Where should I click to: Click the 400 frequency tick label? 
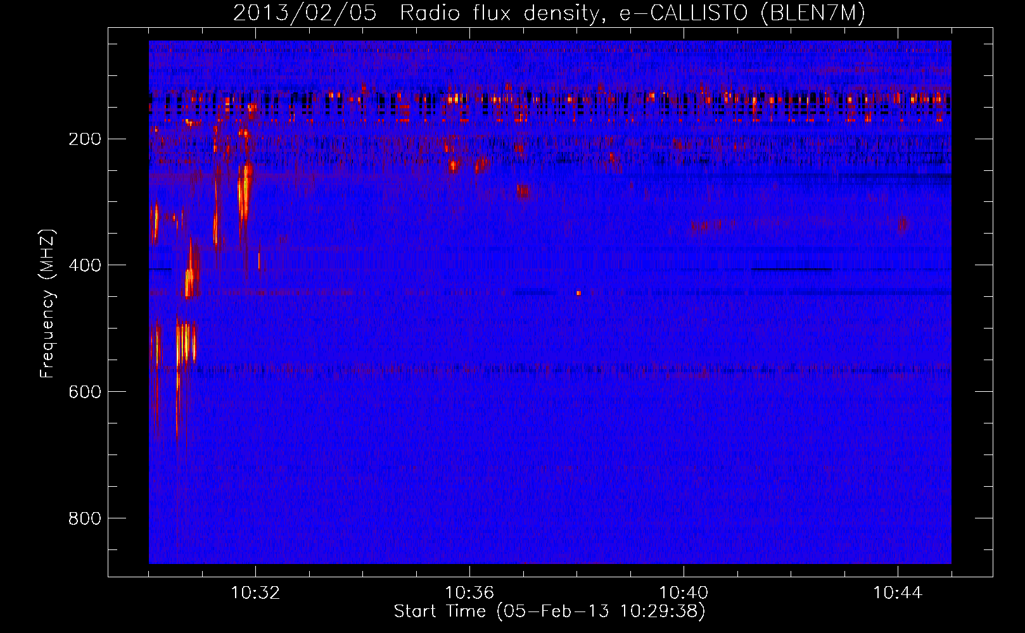pos(85,265)
